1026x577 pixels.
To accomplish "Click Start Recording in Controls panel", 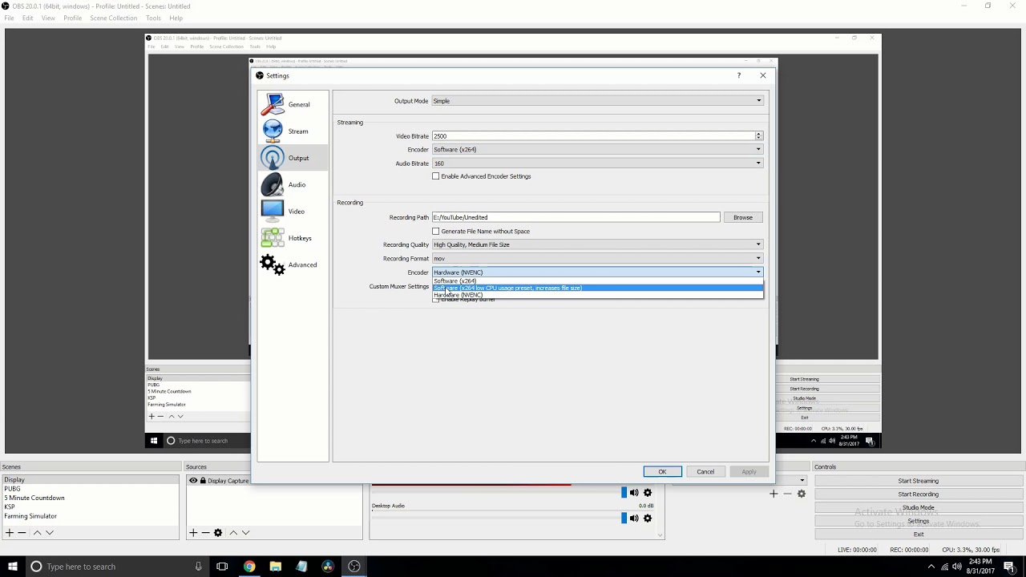I will pos(918,494).
